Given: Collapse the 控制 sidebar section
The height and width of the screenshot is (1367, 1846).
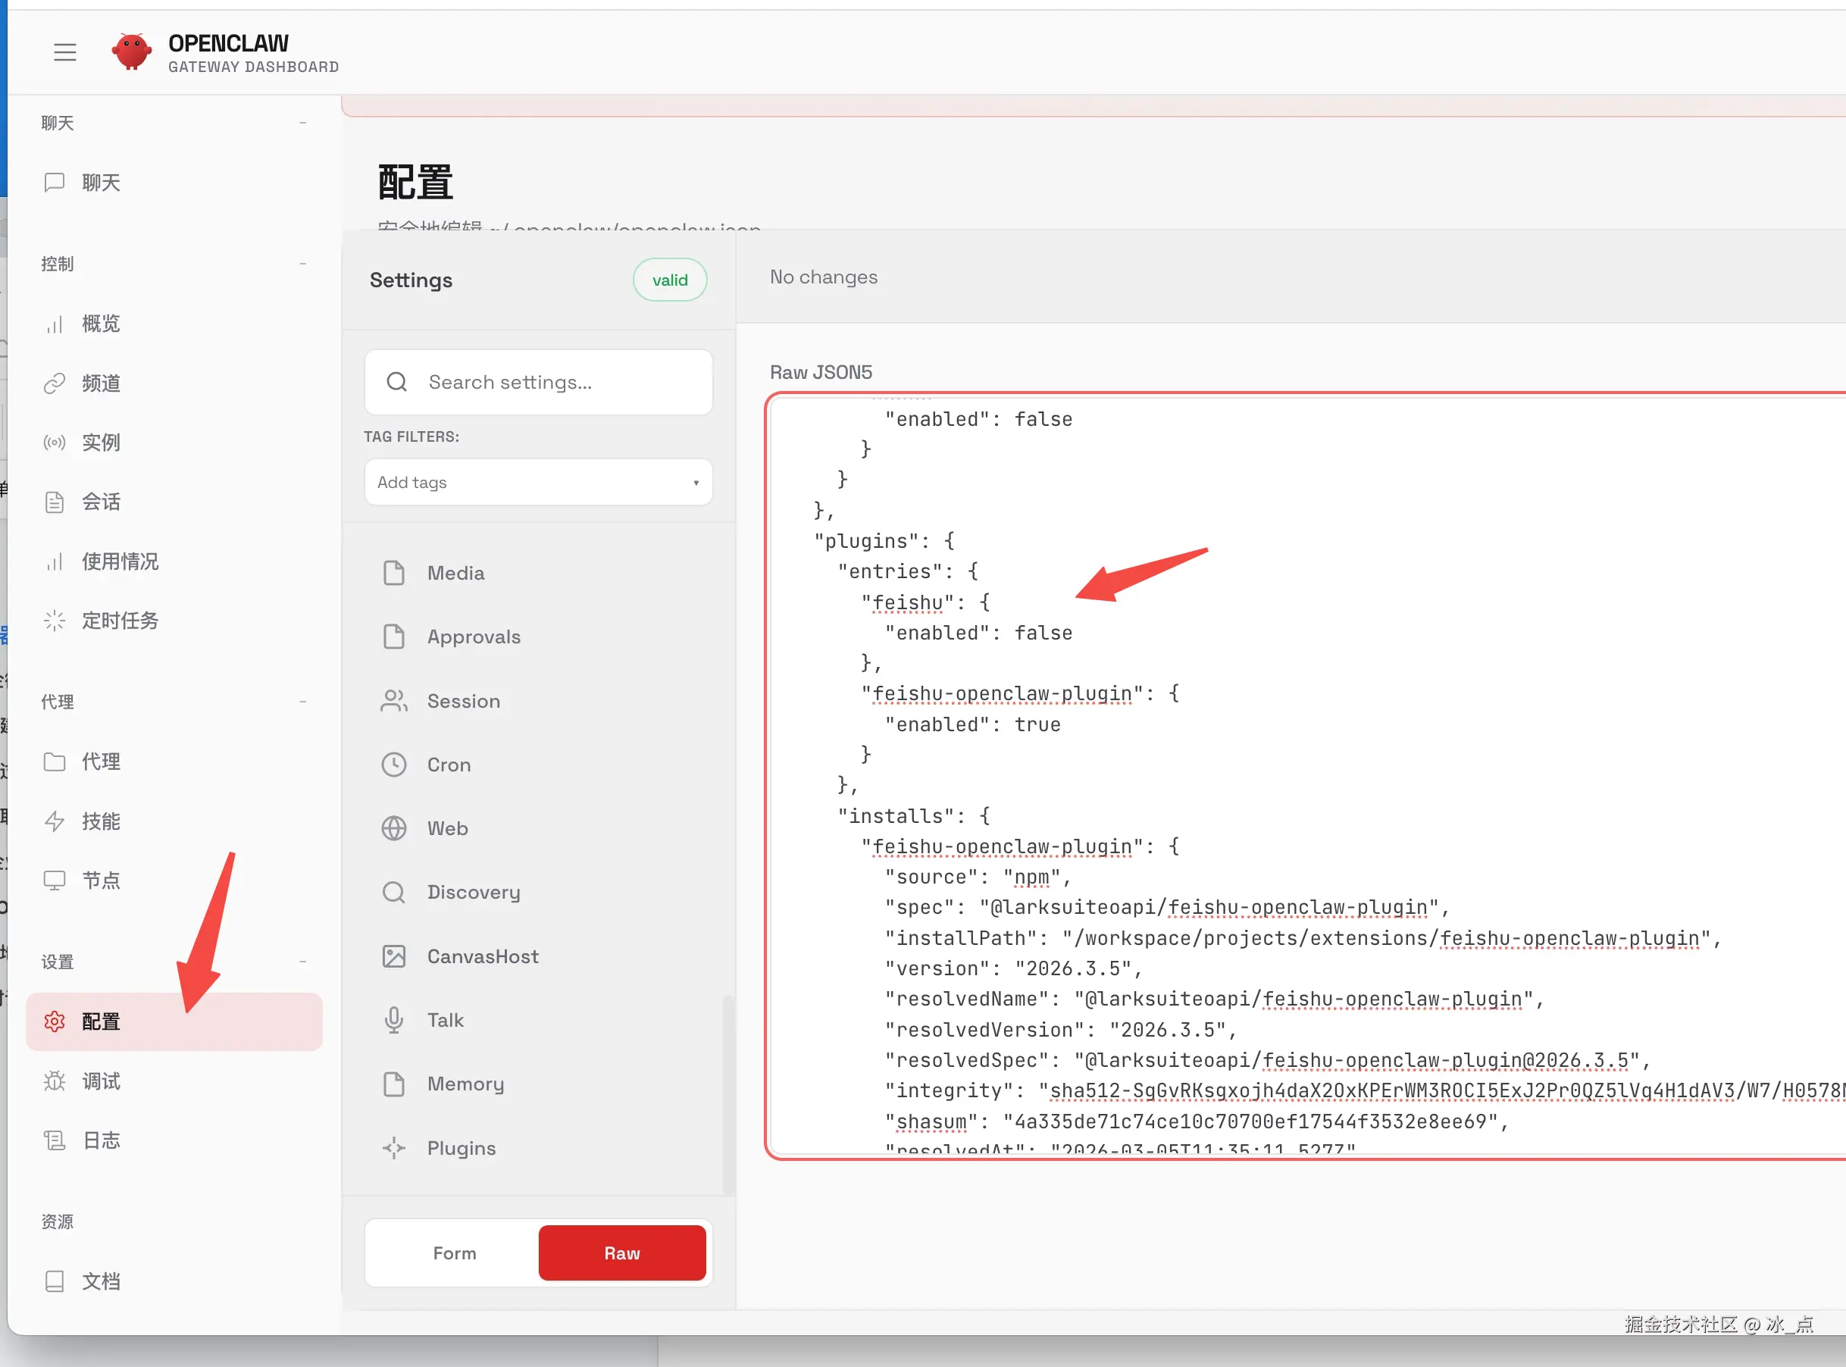Looking at the screenshot, I should 303,264.
